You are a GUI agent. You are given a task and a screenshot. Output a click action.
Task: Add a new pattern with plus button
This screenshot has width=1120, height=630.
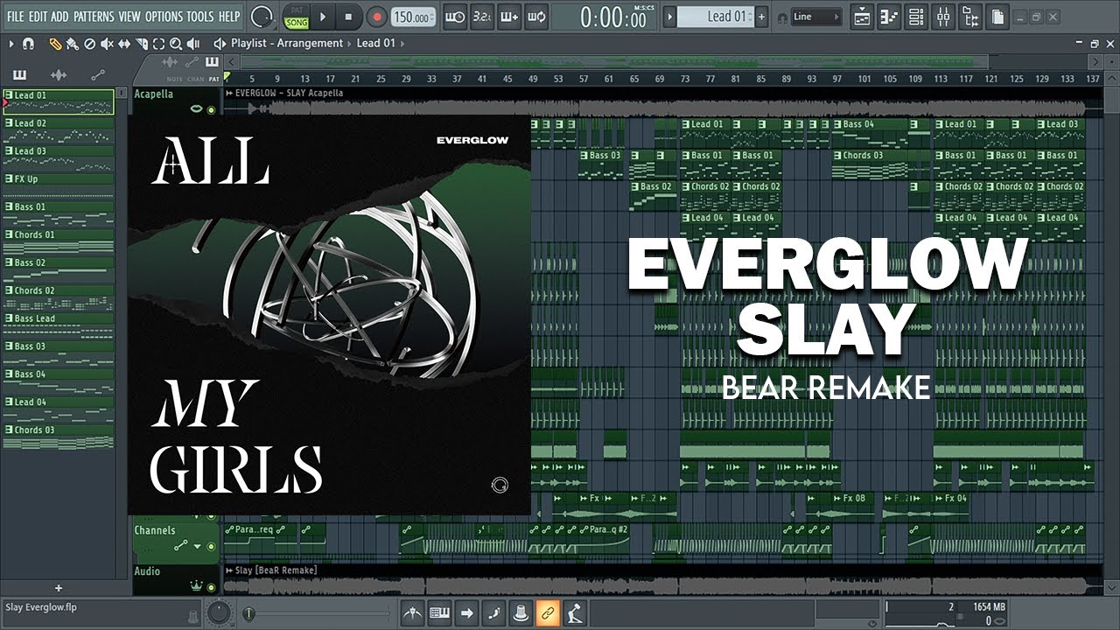pos(761,17)
